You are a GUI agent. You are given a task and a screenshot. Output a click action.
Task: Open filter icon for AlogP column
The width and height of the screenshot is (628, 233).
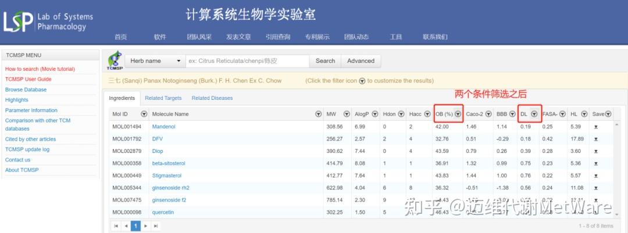tap(375, 114)
